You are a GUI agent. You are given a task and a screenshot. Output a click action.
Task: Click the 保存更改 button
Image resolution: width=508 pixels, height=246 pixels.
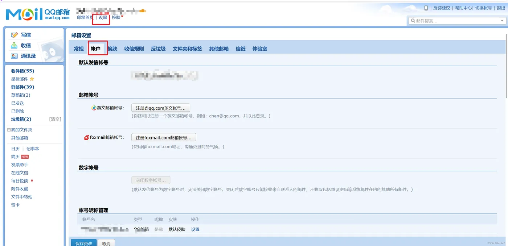[x=84, y=243]
